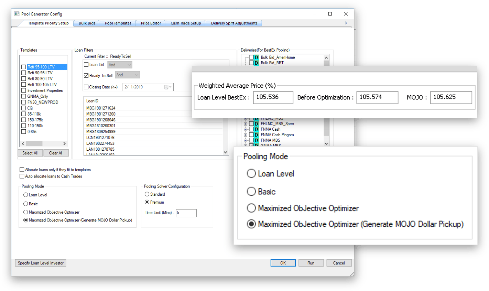This screenshot has height=291, width=489.
Task: Check the GNMA_Only template
Action: tap(24, 96)
